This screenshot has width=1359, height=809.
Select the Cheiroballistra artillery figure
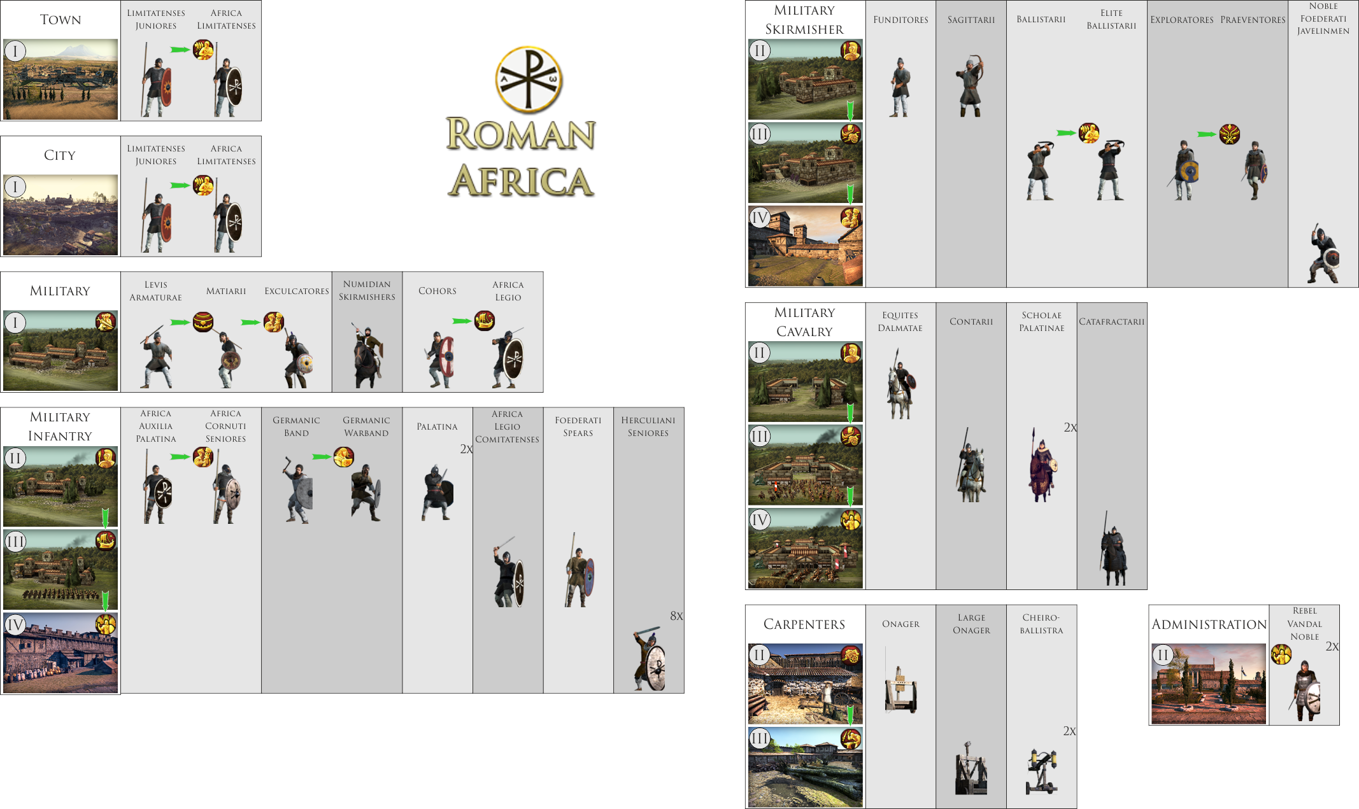(1042, 771)
